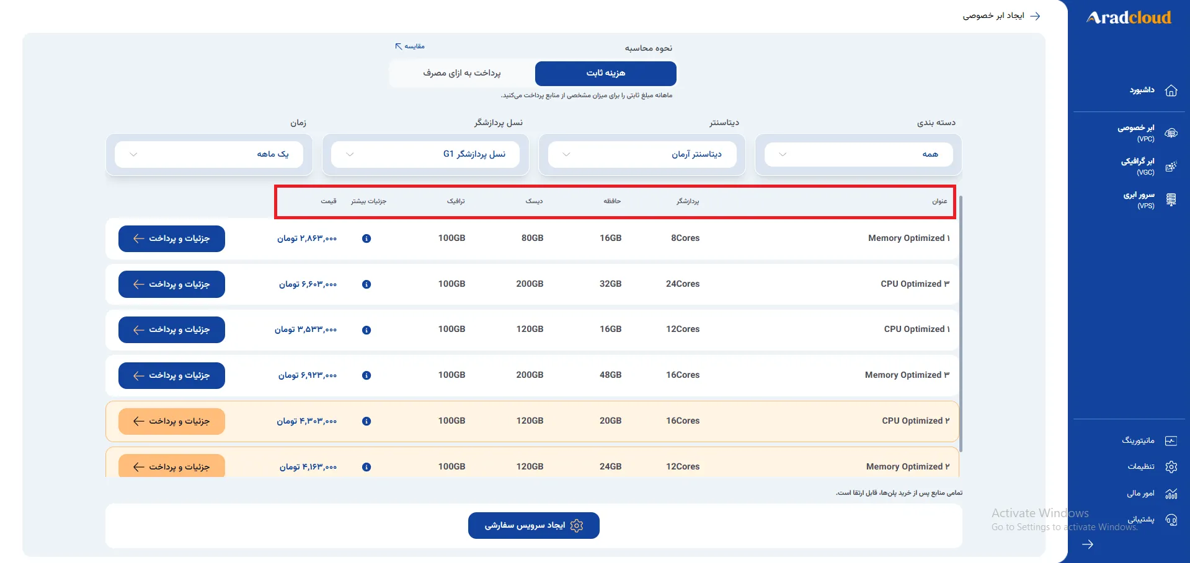Click details and pay for CPU Optimized ۳
The width and height of the screenshot is (1190, 563).
click(x=172, y=284)
